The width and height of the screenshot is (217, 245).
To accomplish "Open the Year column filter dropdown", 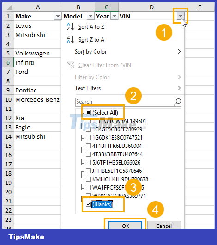I will point(115,16).
